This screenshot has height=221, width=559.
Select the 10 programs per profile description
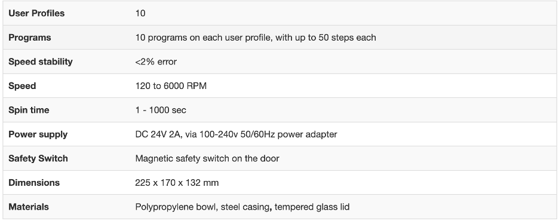click(256, 38)
